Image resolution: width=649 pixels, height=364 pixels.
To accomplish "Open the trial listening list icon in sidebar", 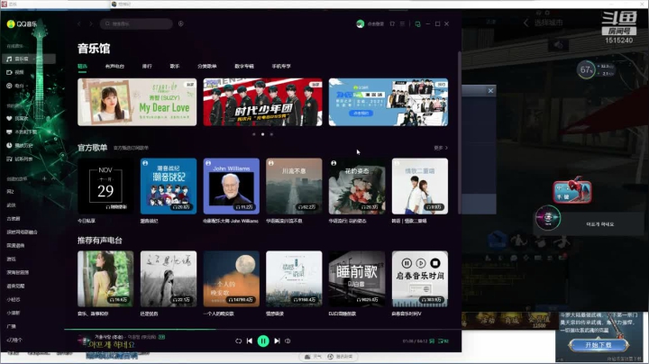I will (x=9, y=159).
